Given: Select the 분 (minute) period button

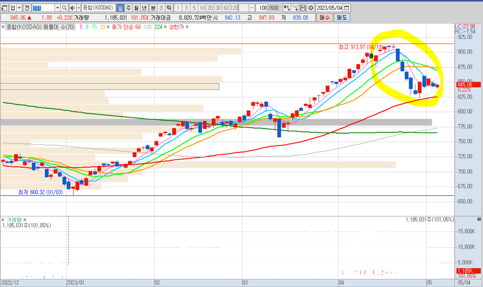Looking at the screenshot, I should tap(153, 8).
